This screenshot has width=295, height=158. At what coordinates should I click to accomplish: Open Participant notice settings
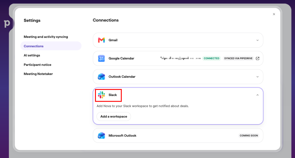pos(37,65)
